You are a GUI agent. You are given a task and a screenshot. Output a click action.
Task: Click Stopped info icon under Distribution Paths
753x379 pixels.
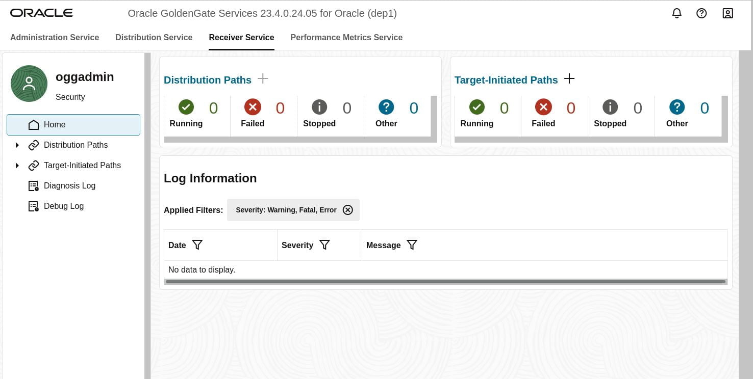point(319,107)
